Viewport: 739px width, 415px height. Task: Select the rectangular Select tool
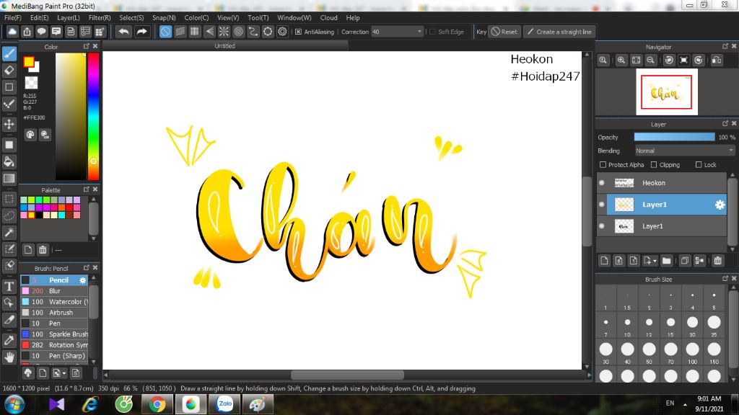tap(9, 199)
